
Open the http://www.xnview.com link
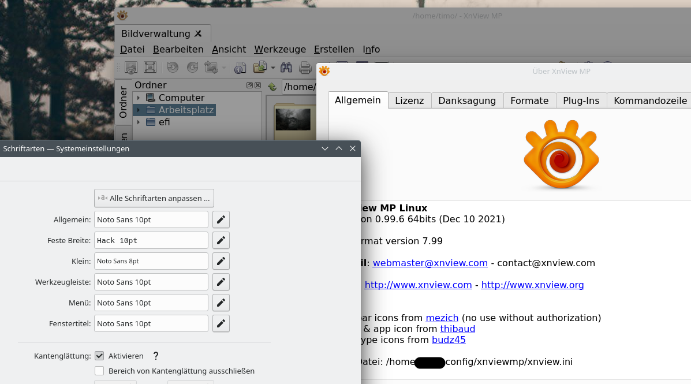[418, 285]
